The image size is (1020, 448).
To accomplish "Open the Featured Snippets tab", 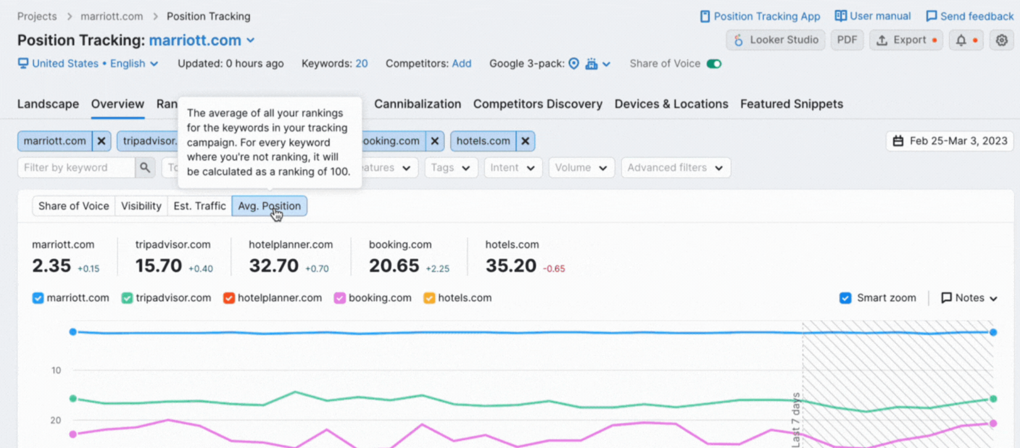I will (x=791, y=104).
